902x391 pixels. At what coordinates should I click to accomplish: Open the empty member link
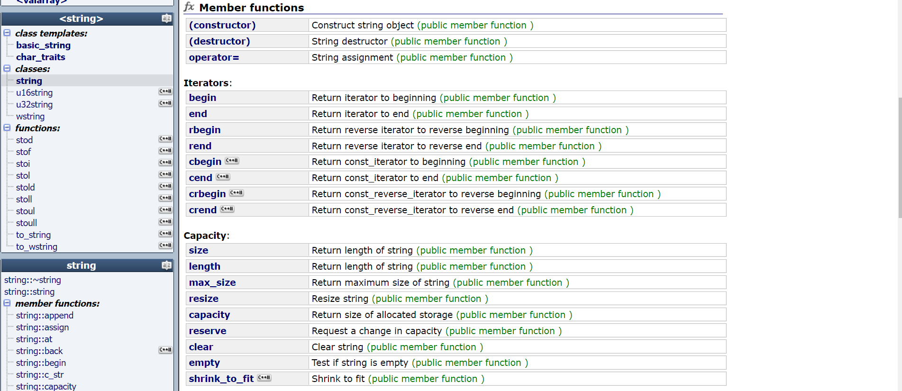pyautogui.click(x=204, y=363)
